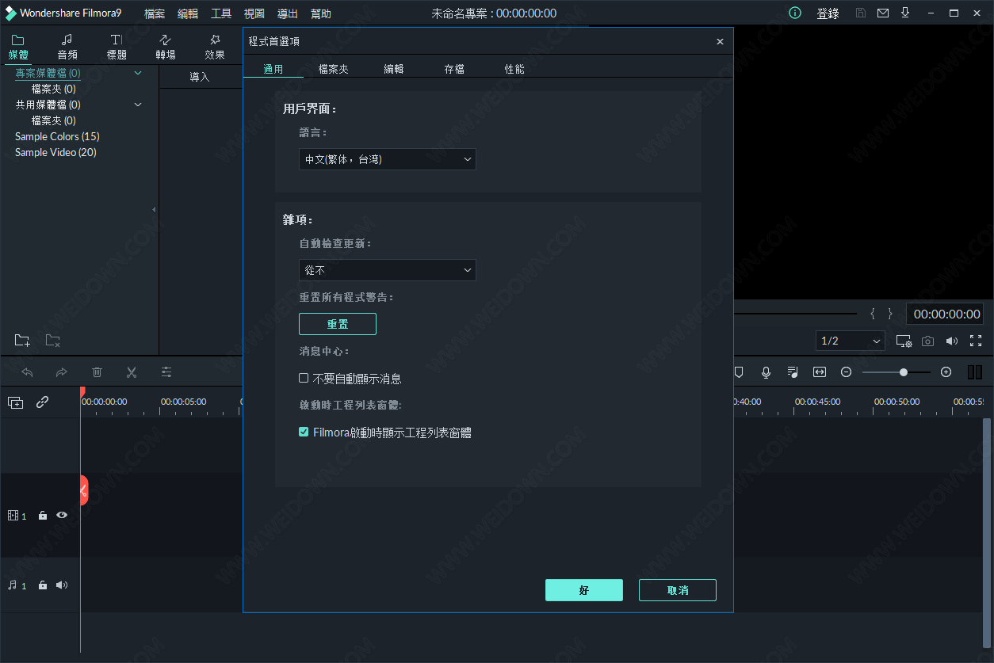994x663 pixels.
Task: Click the zoom to fit timeline icon
Action: 820,372
